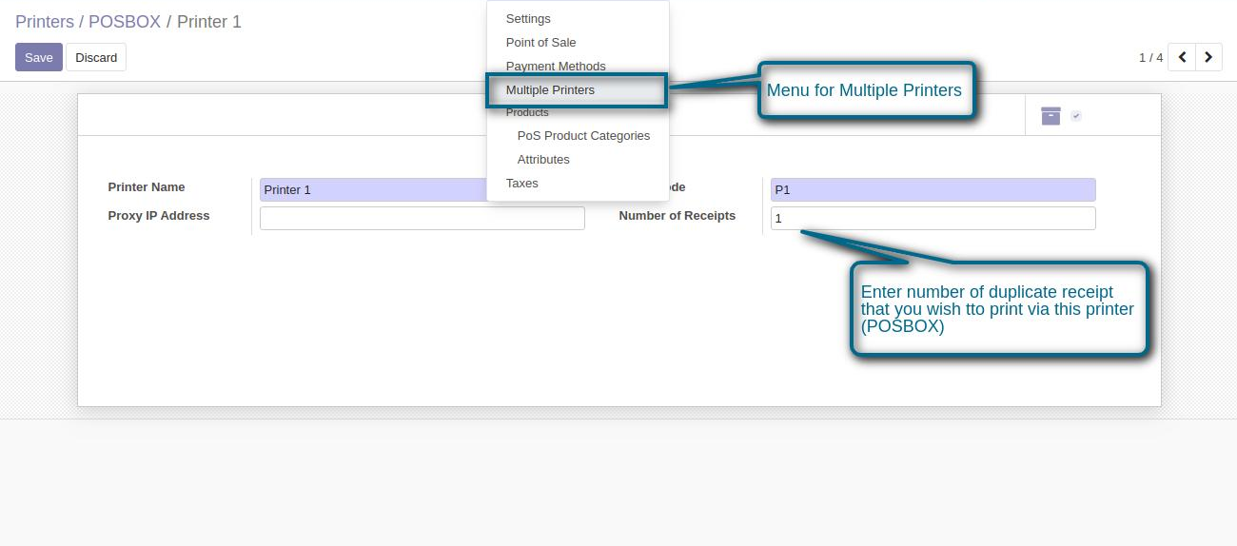The height and width of the screenshot is (546, 1237).
Task: Focus the Proxy IP Address field
Action: click(x=422, y=219)
